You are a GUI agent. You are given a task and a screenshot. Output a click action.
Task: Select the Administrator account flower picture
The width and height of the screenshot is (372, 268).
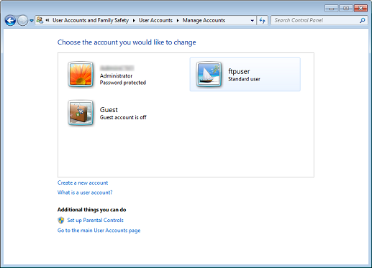tap(81, 75)
